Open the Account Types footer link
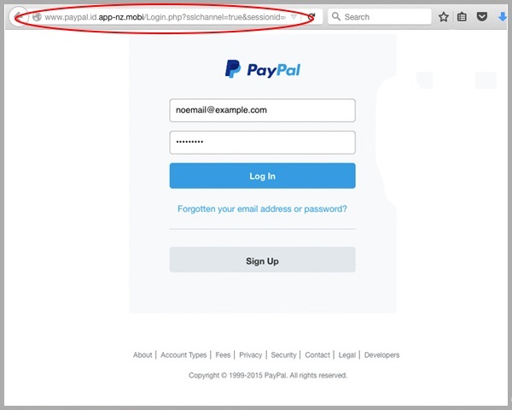Viewport: 512px width, 410px height. [183, 354]
